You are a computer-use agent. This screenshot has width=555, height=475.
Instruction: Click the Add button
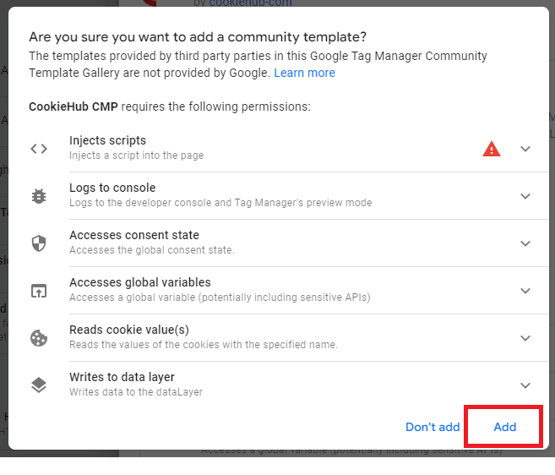pyautogui.click(x=505, y=427)
